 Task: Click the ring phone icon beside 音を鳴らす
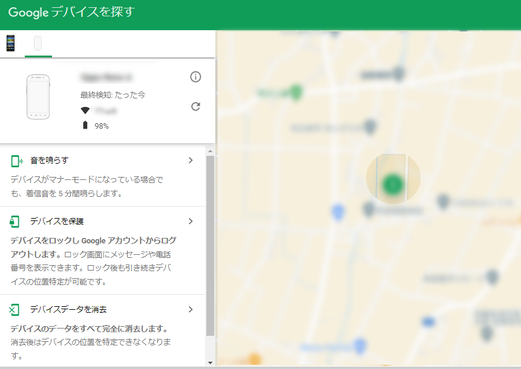coord(16,161)
